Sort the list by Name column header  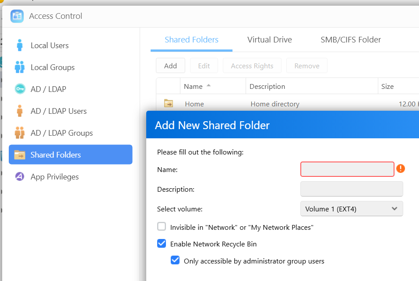193,87
